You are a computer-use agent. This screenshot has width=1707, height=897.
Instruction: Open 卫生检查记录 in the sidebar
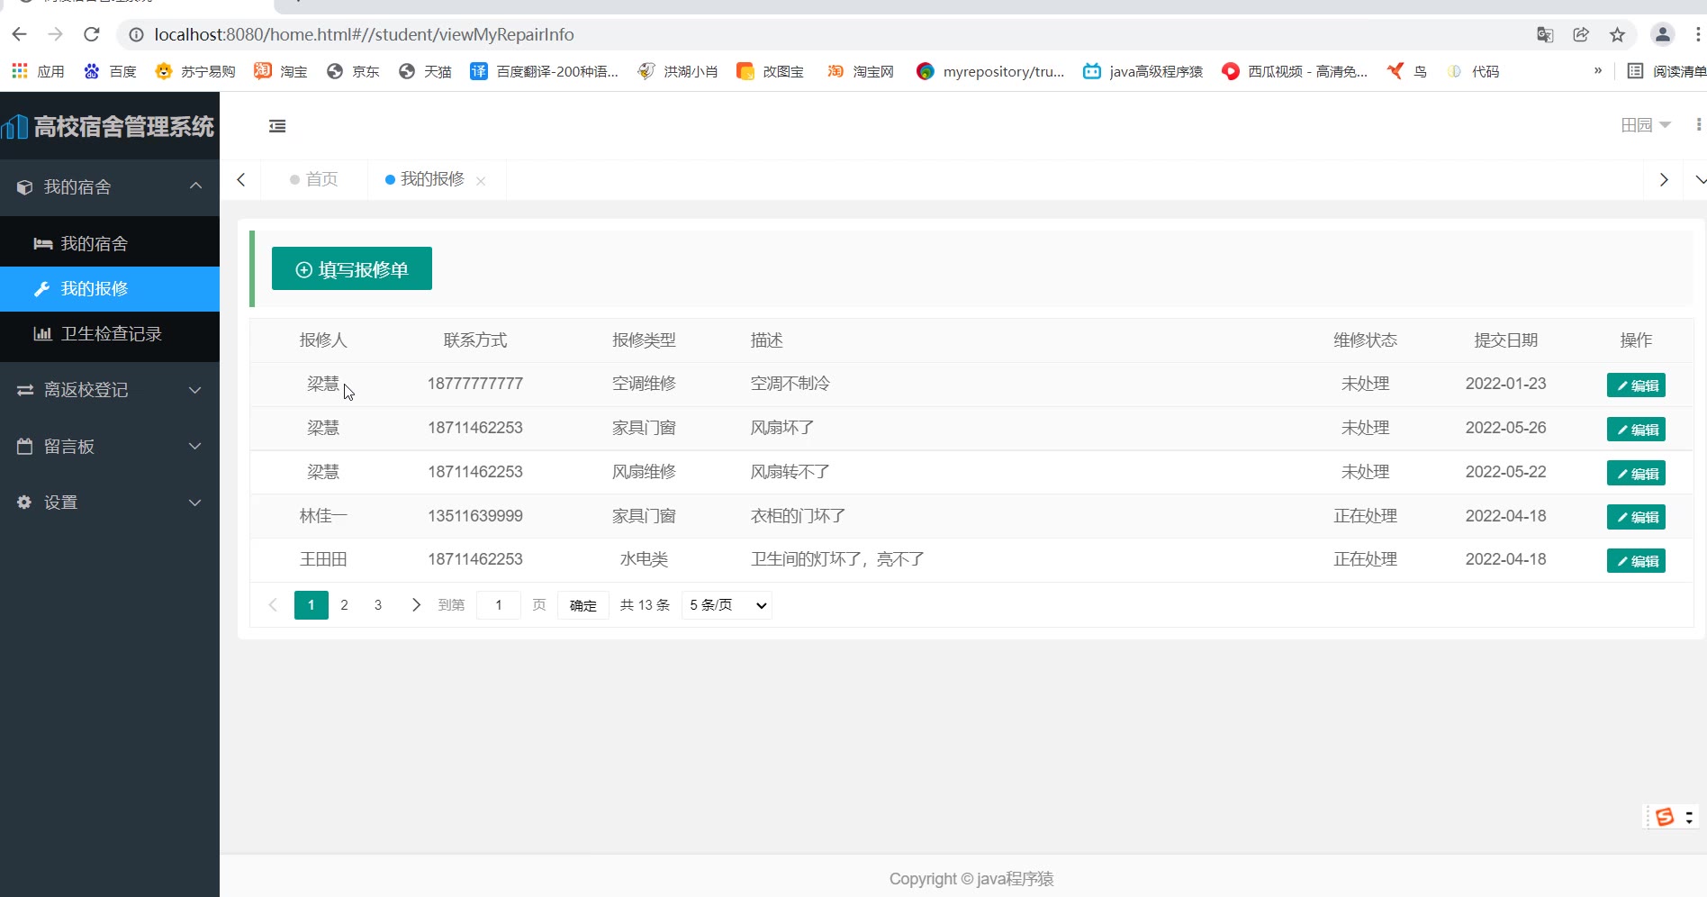coord(110,334)
